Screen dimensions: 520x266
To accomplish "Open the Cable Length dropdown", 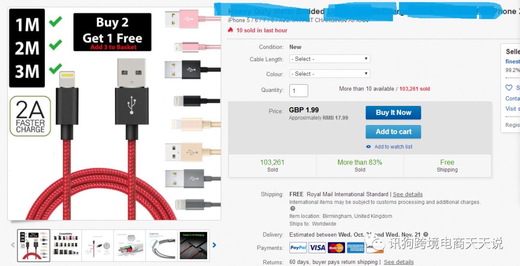I will (330, 59).
